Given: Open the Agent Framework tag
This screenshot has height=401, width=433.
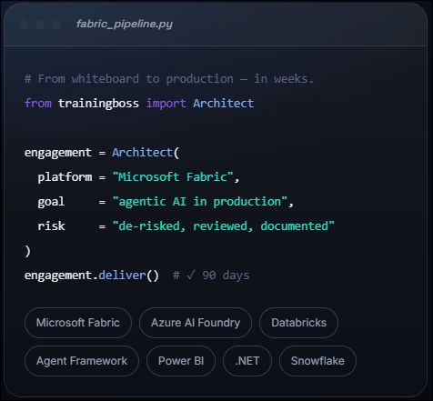Looking at the screenshot, I should click(82, 361).
